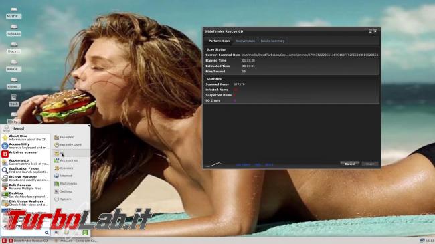435x244 pixels.
Task: Open Application Finder in the menu
Action: coord(25,170)
